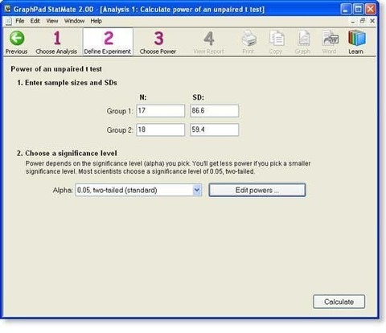
Task: Open the View menu
Action: coord(52,21)
